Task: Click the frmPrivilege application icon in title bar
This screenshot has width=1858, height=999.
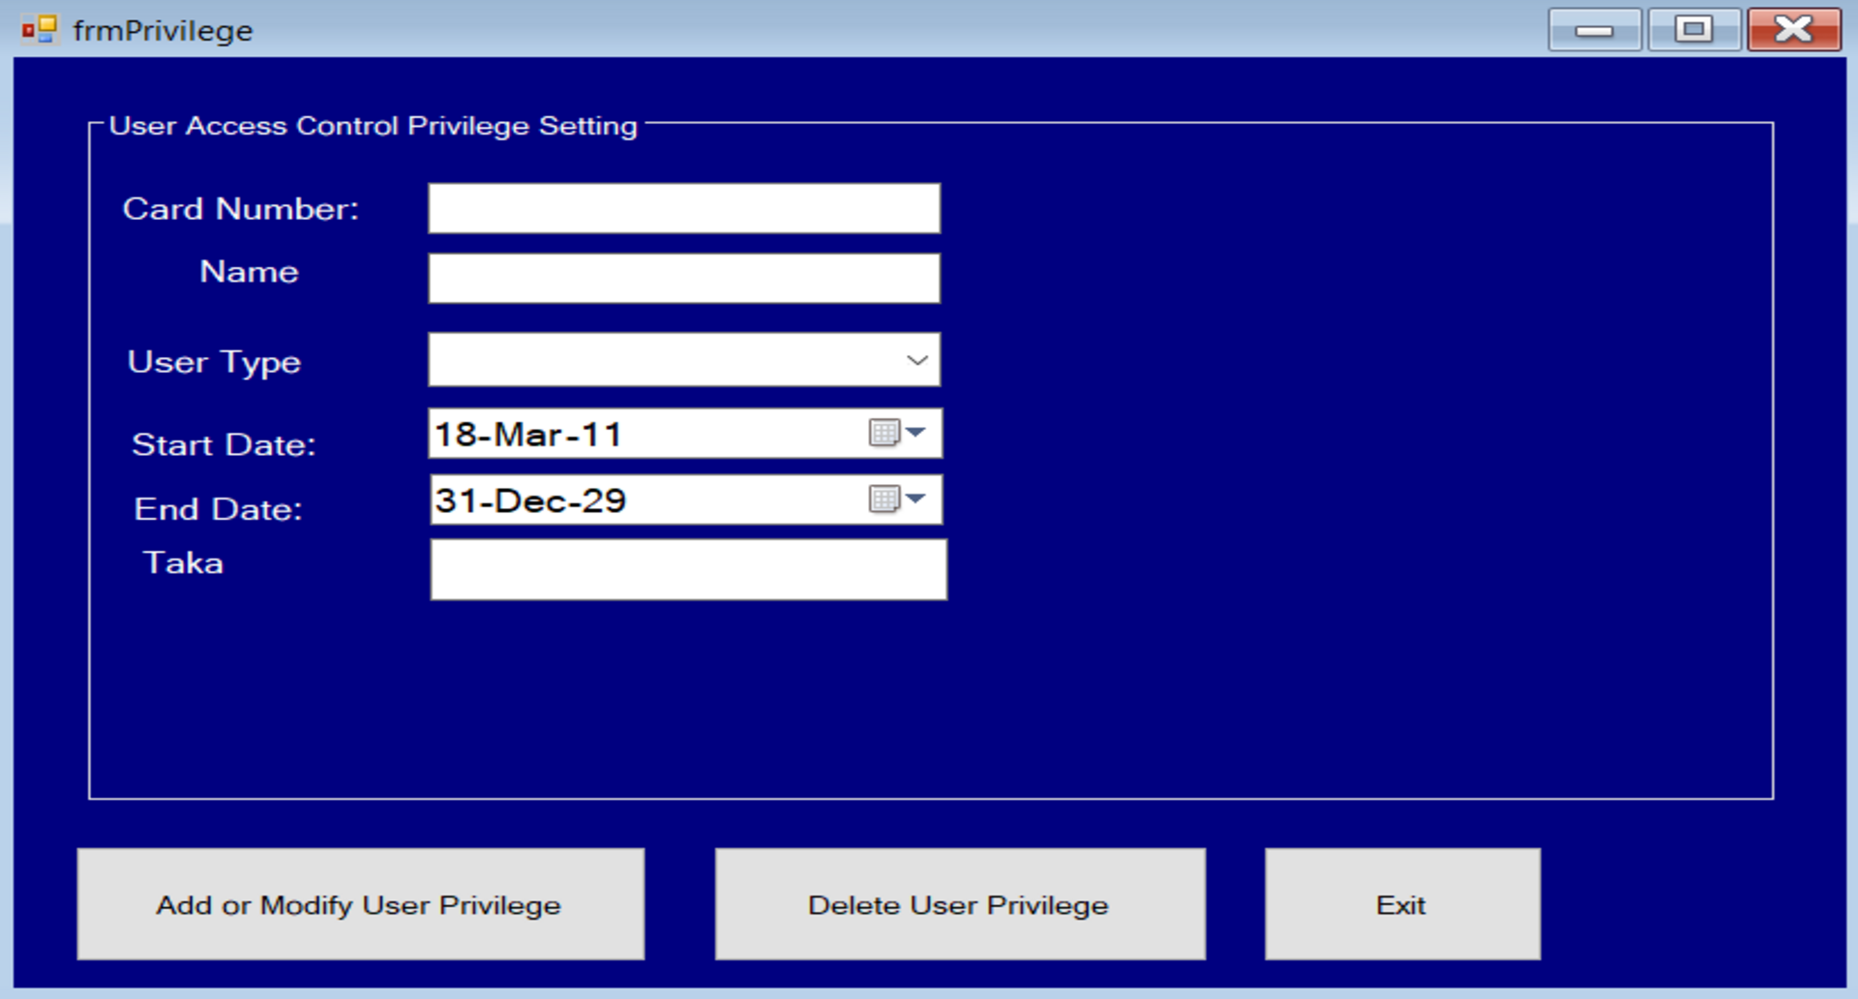Action: (x=39, y=30)
